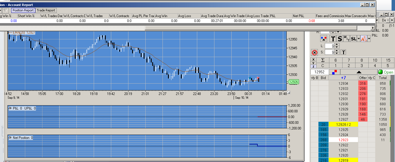Viewport: 395px width, 162px height.
Task: Click the yellow 12919 ladder price cell
Action: click(343, 160)
